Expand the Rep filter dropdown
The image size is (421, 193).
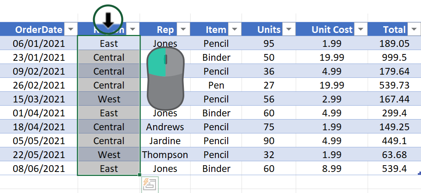tap(183, 29)
